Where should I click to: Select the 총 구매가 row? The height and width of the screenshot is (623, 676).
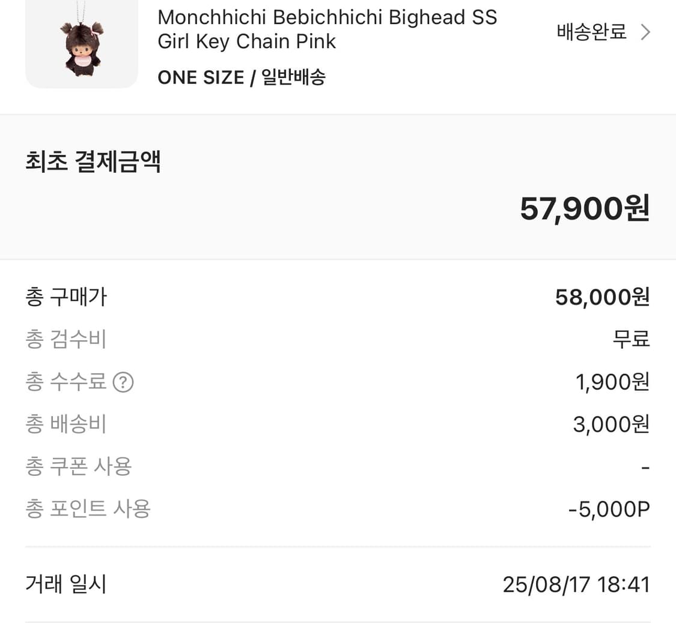point(66,296)
